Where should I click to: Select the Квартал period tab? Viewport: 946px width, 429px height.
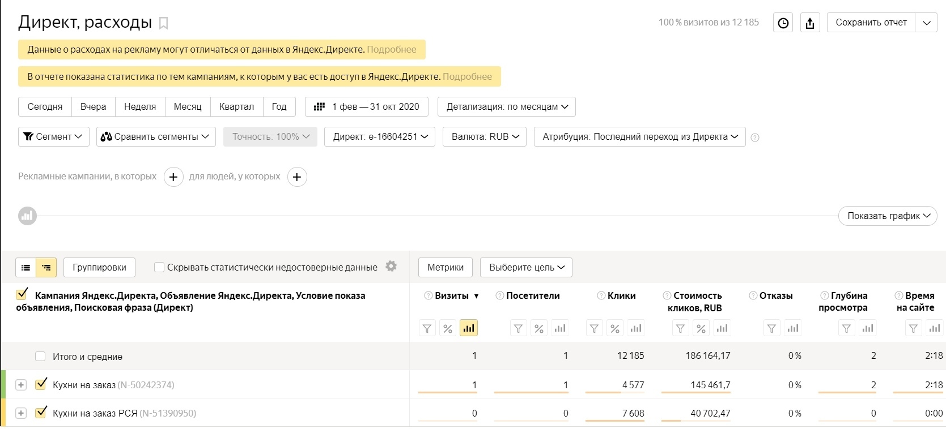point(236,106)
